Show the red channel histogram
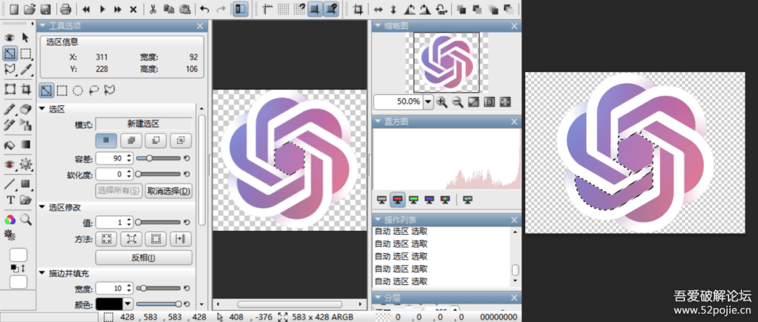 coord(398,199)
